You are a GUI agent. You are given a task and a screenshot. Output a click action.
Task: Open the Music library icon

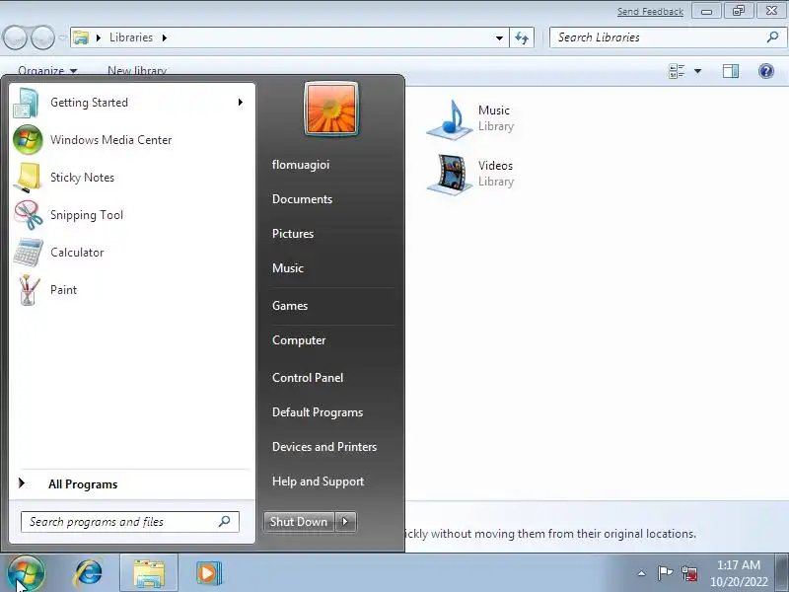(451, 119)
